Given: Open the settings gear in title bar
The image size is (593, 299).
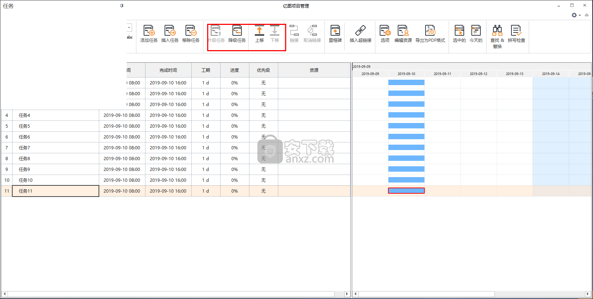Looking at the screenshot, I should point(574,15).
